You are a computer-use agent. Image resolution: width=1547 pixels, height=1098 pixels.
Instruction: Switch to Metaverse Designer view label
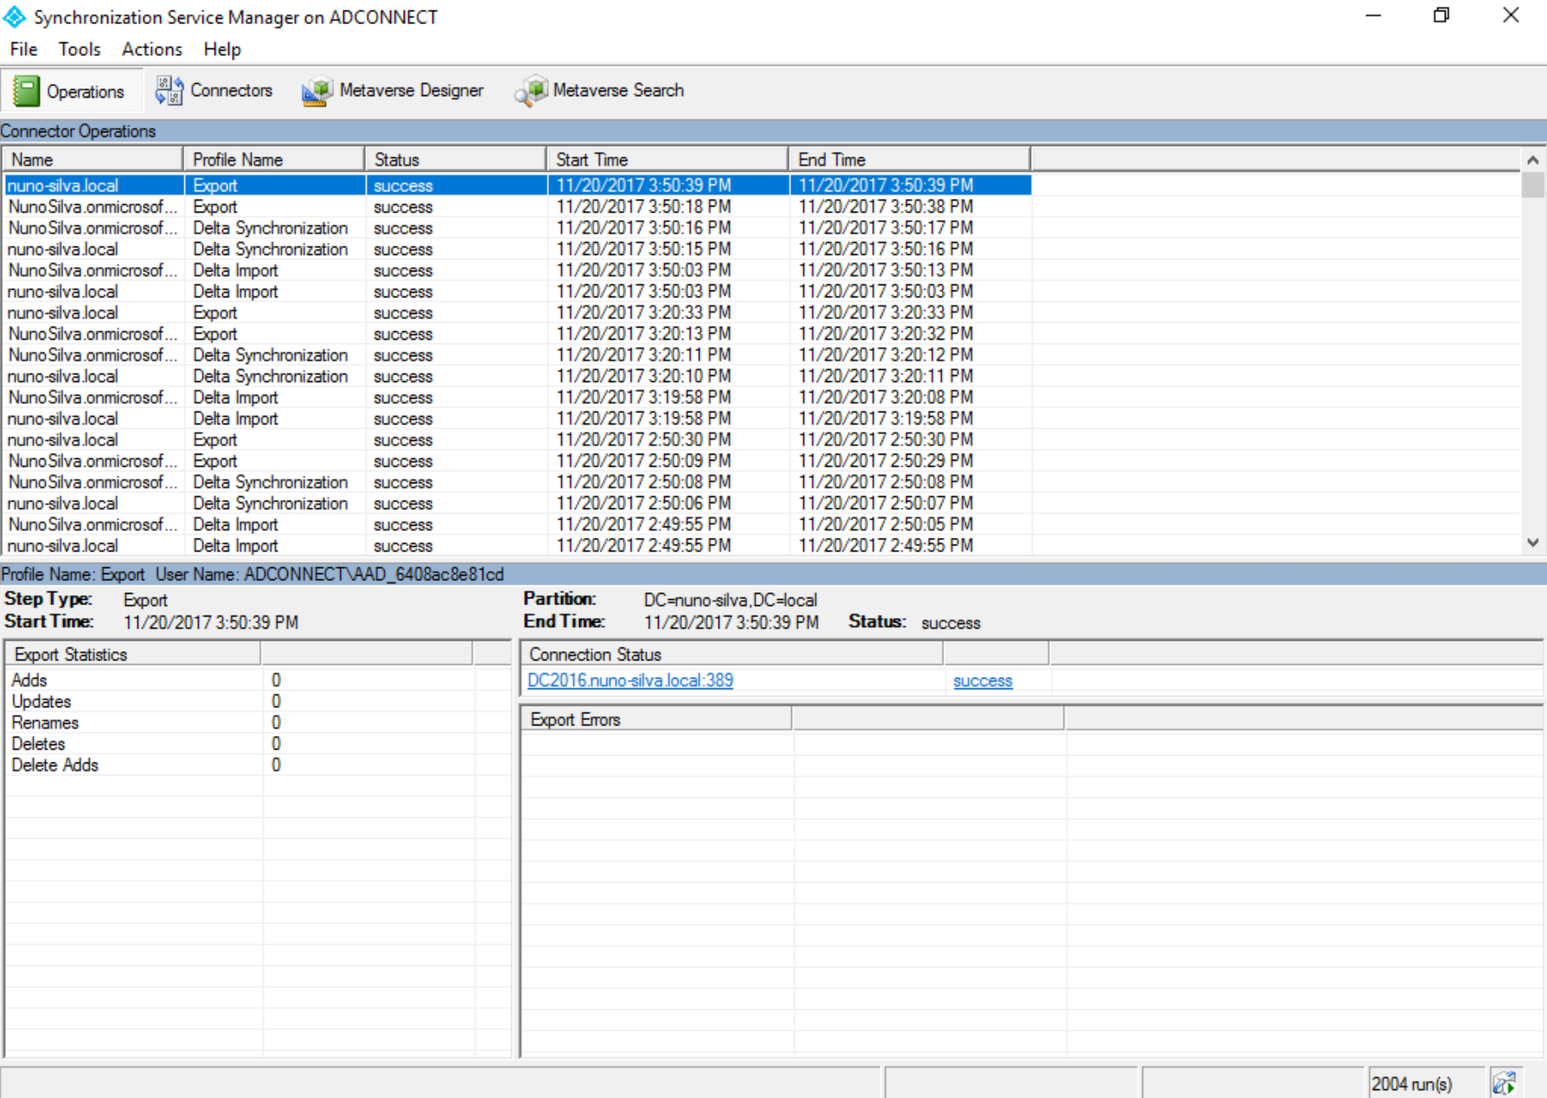pyautogui.click(x=412, y=90)
